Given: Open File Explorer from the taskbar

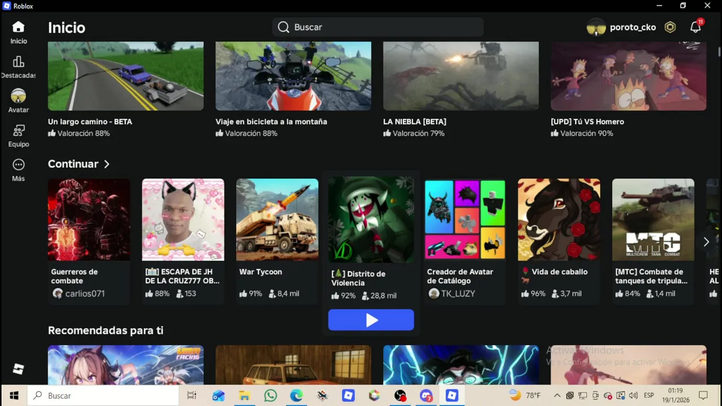Looking at the screenshot, I should (x=244, y=395).
